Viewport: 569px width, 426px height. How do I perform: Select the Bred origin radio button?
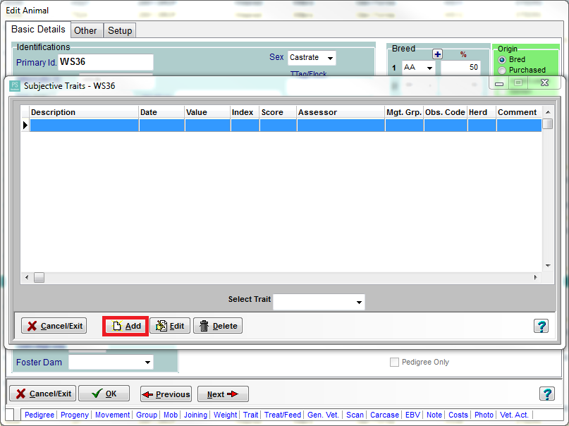pos(502,60)
